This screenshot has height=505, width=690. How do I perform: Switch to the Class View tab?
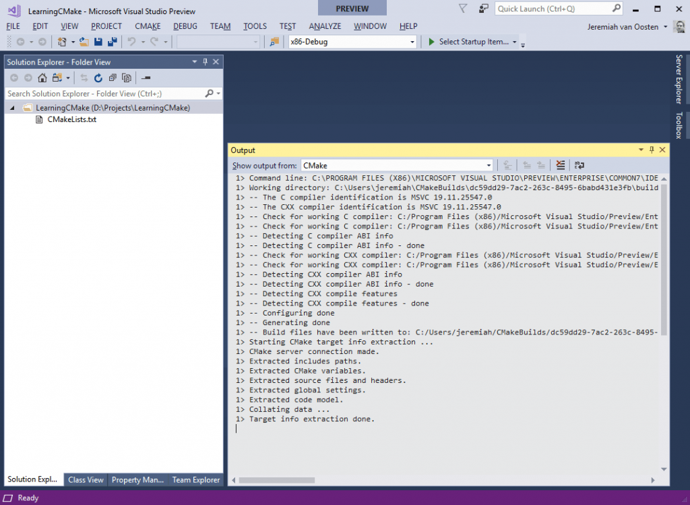pyautogui.click(x=86, y=480)
